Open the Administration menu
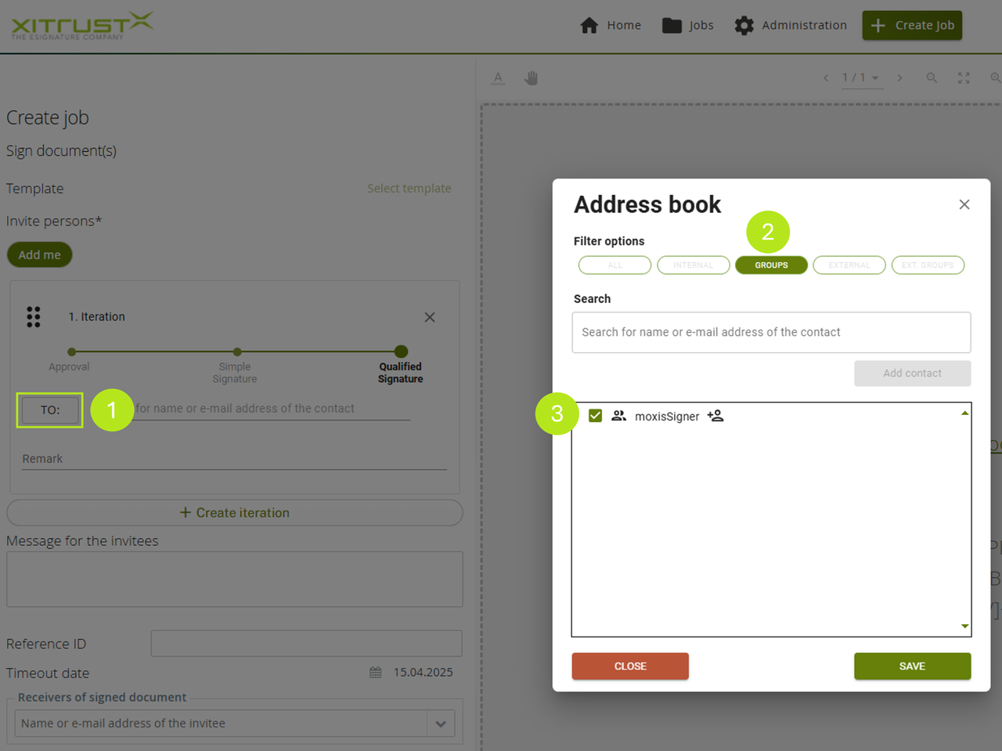Screen dimensions: 1002x751 click(791, 25)
